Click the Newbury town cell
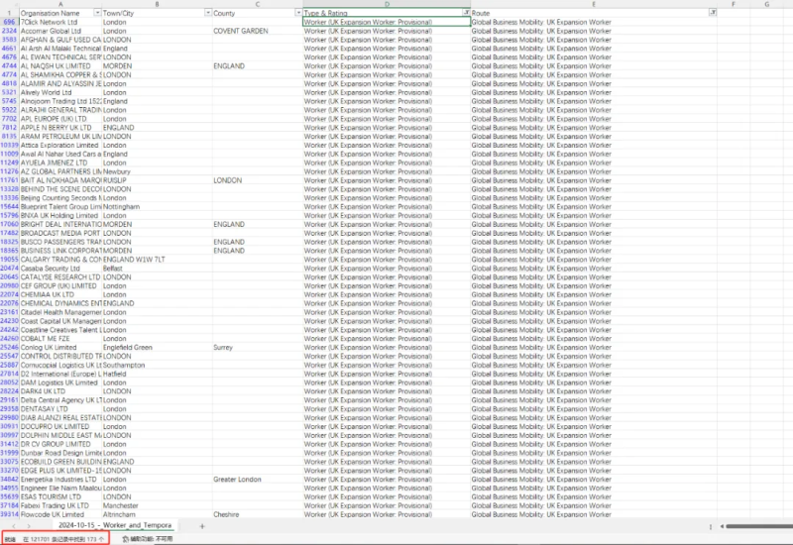Image resolution: width=793 pixels, height=545 pixels. pyautogui.click(x=157, y=171)
